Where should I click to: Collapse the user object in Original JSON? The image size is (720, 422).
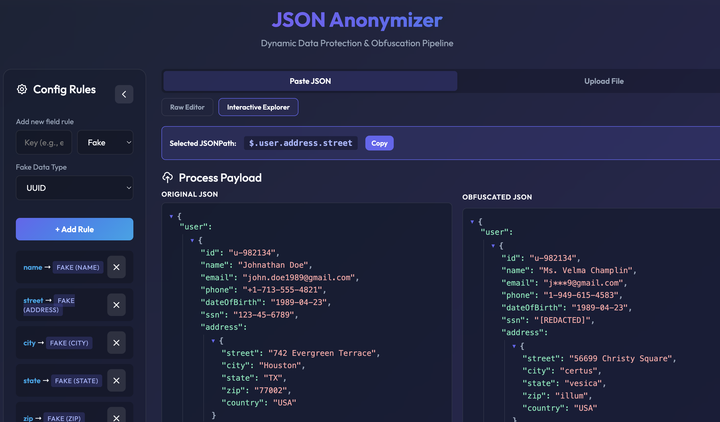pos(192,241)
